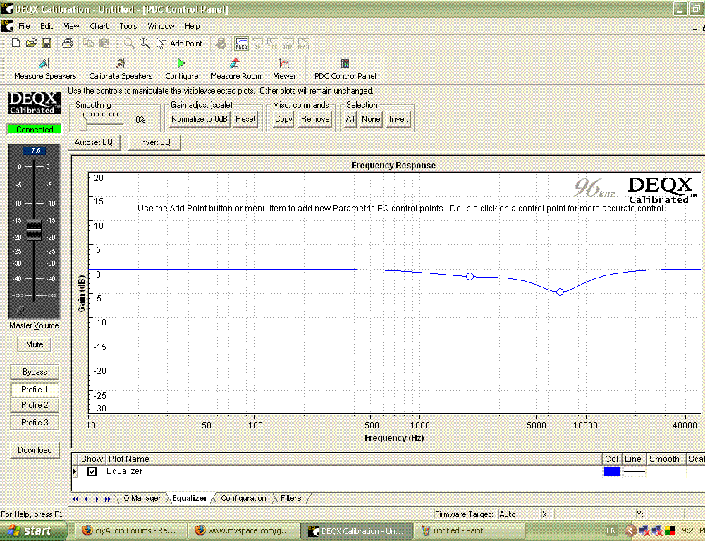Click Normalize to 0dB button

(200, 119)
